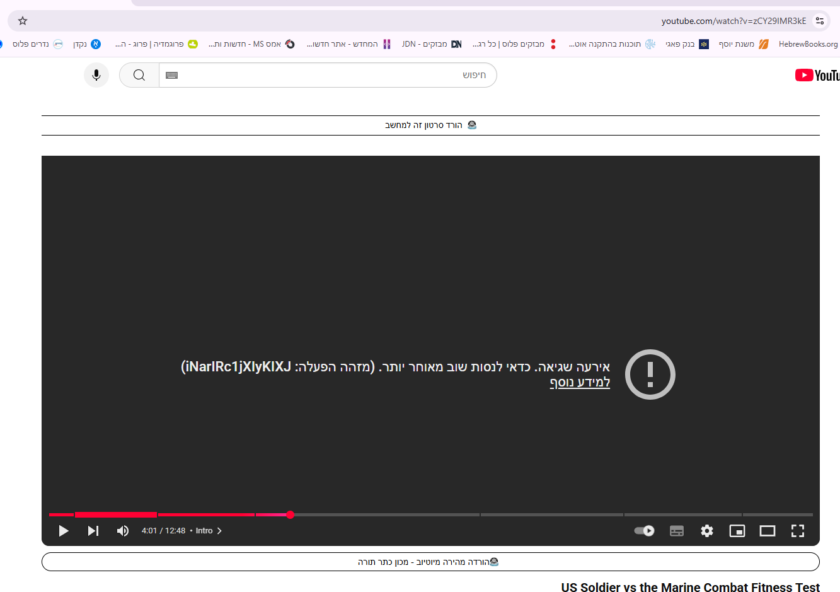Click the YouTube URL in the address bar
The height and width of the screenshot is (592, 840).
pos(734,21)
